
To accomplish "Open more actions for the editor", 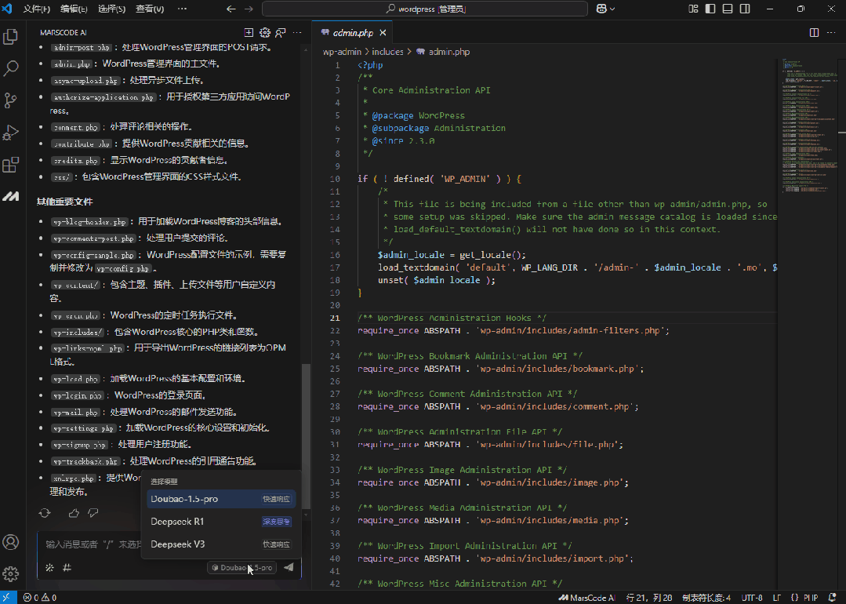I will (x=831, y=33).
